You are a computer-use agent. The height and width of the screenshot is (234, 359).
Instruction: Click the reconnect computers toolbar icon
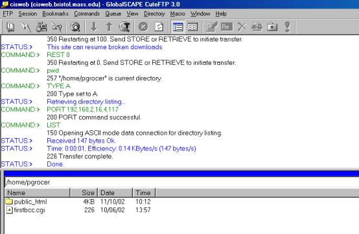click(41, 27)
